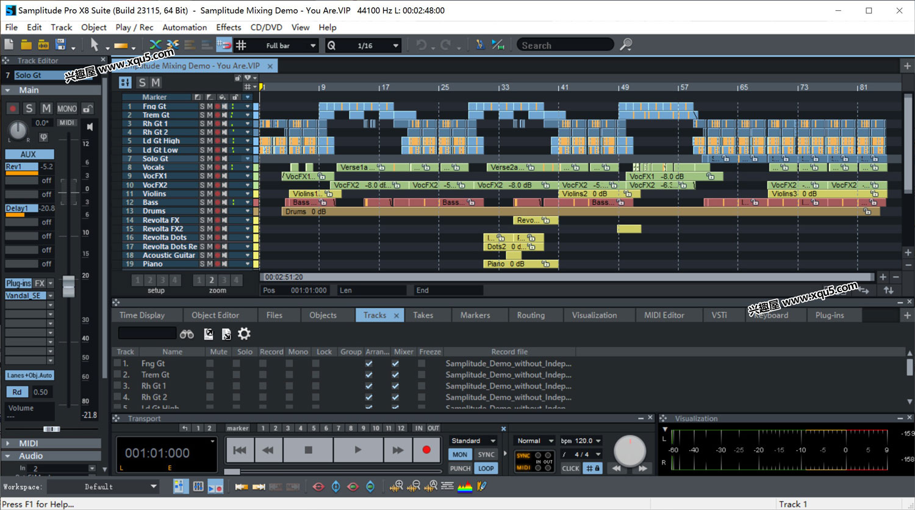Click the Plug-ins button in Track Editor
Screen dimensions: 915x510
click(18, 283)
